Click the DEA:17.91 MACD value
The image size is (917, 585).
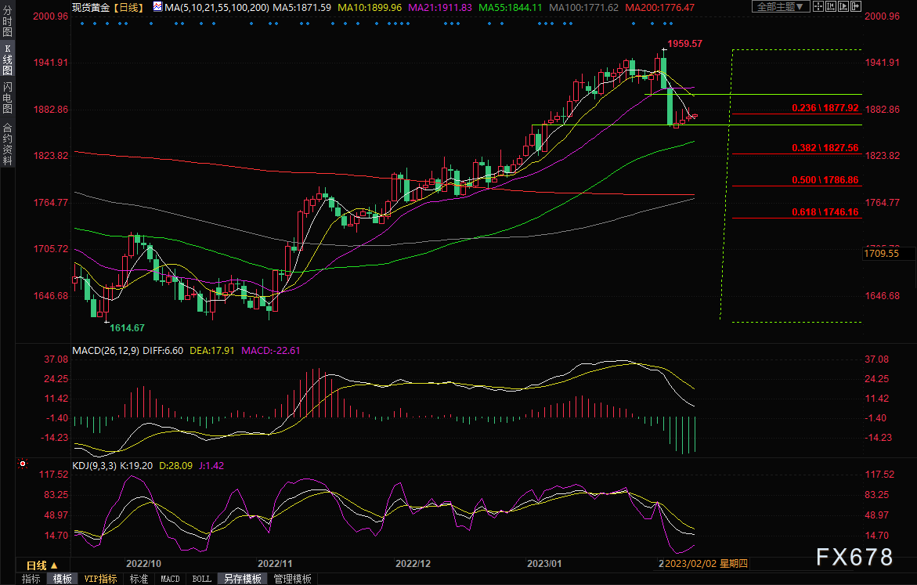pos(211,350)
